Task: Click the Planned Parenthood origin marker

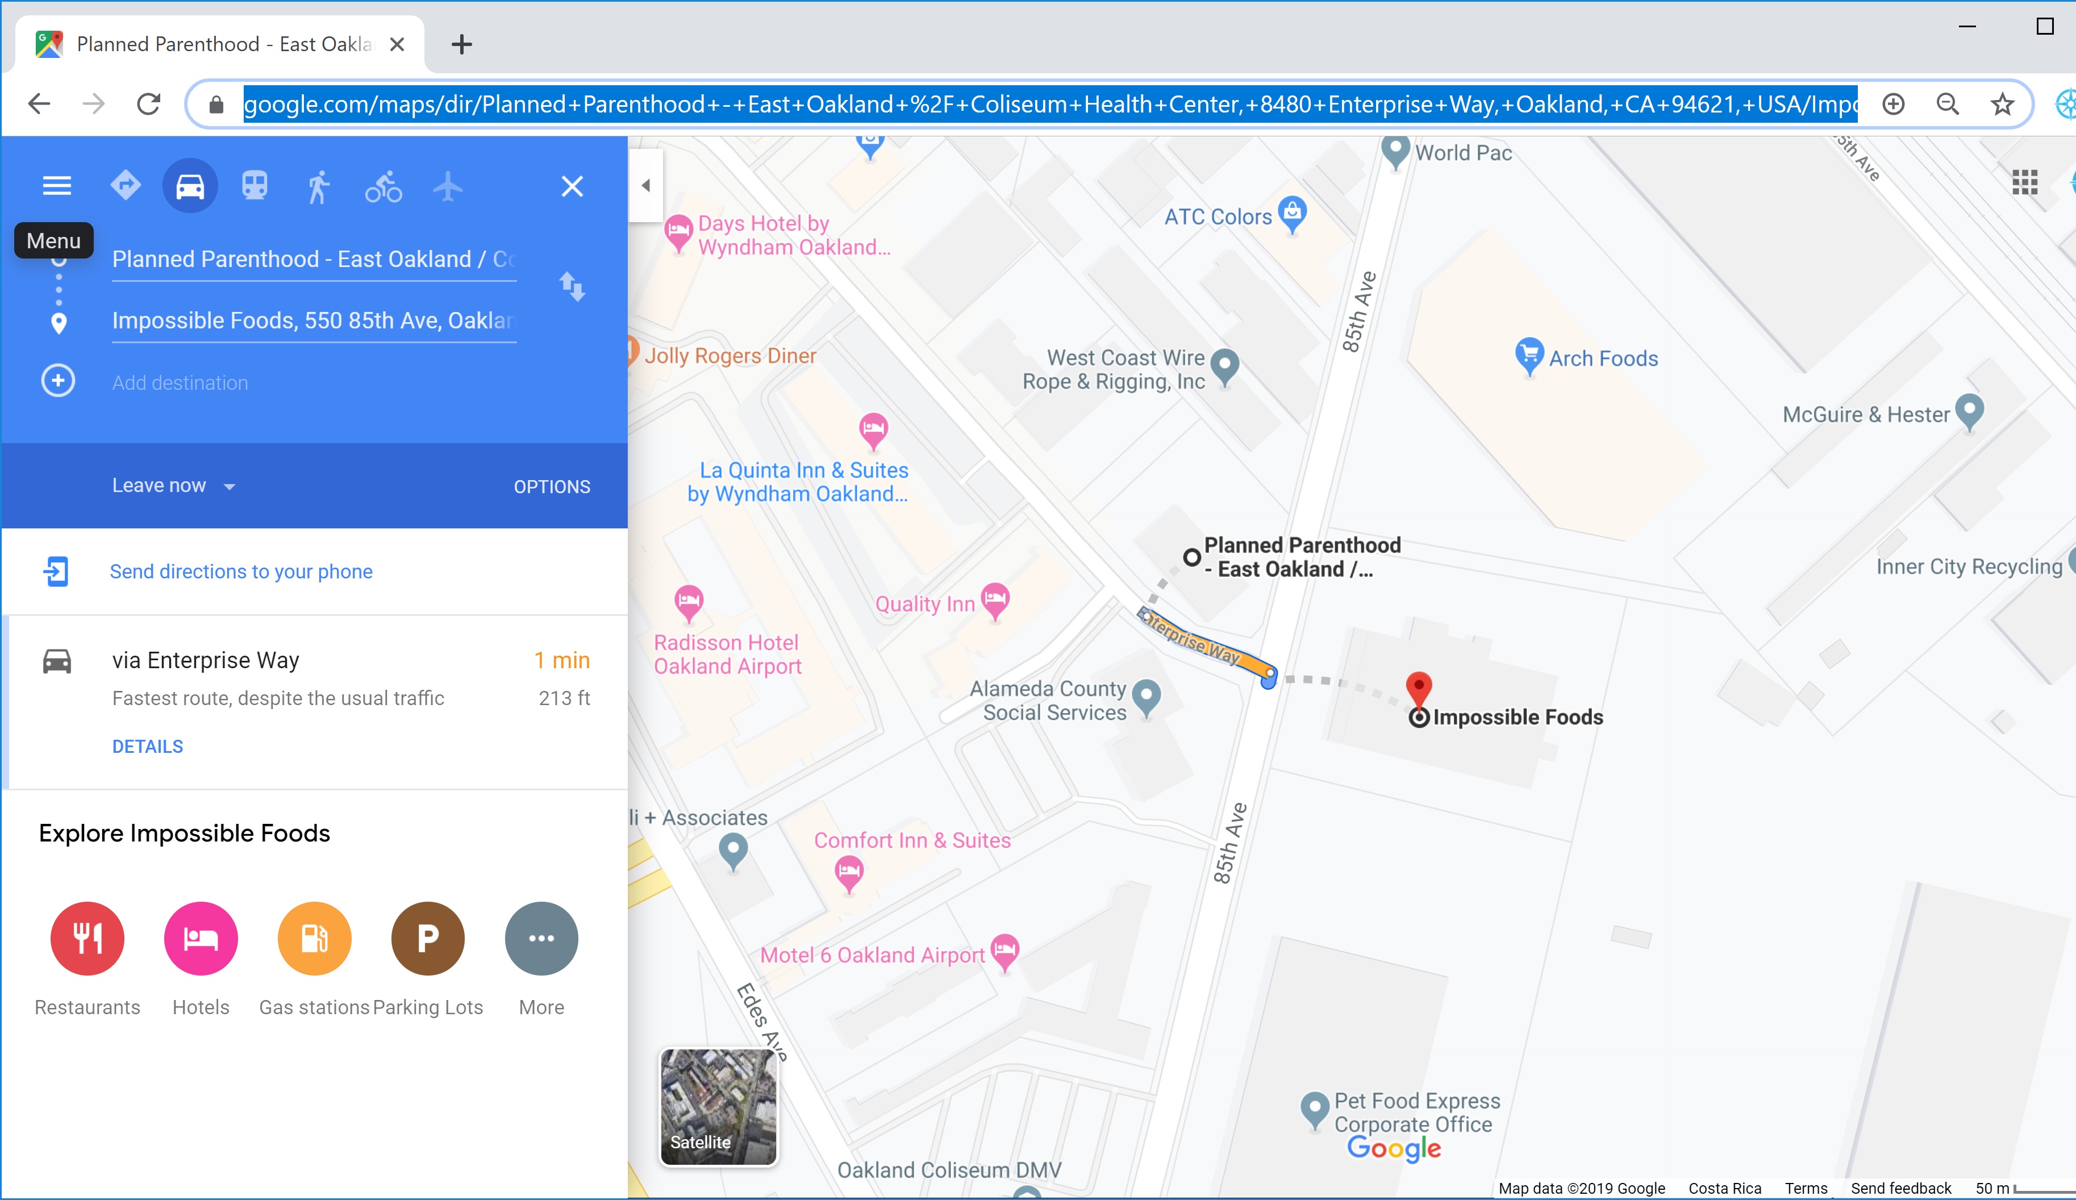Action: [x=1191, y=557]
